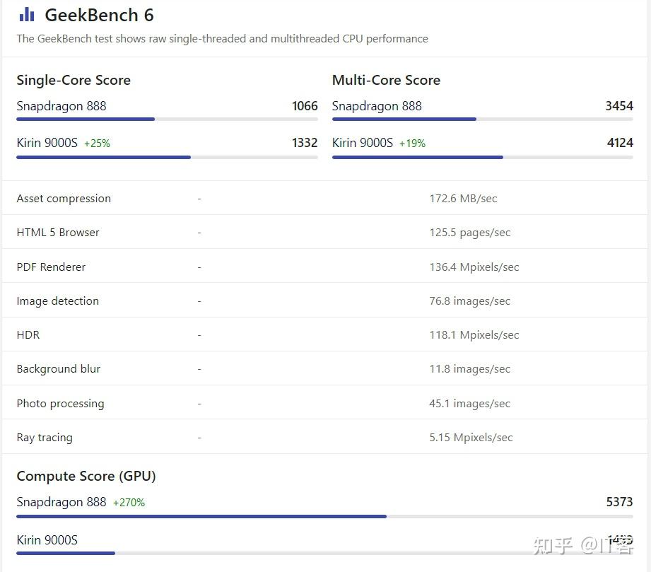Click the HDR row label
The height and width of the screenshot is (572, 651).
tap(28, 335)
